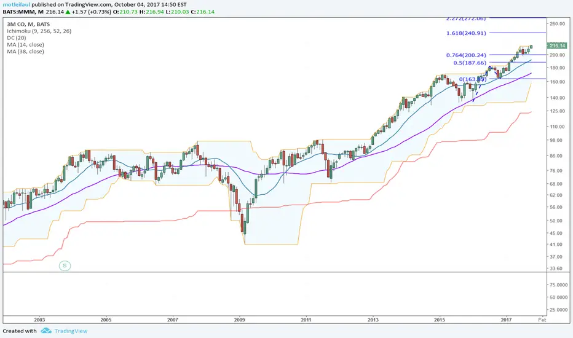Click the 260.00 price scale label
Image resolution: width=573 pixels, height=338 pixels.
coord(557,24)
